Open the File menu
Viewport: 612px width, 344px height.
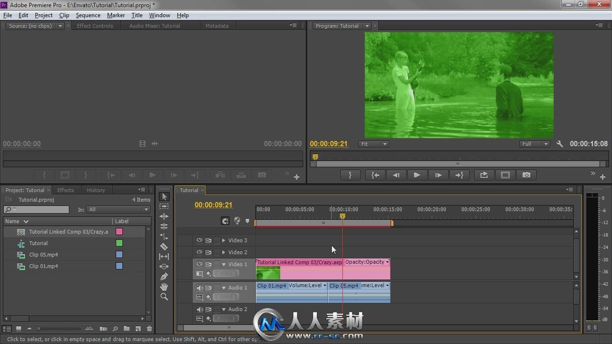[x=8, y=15]
